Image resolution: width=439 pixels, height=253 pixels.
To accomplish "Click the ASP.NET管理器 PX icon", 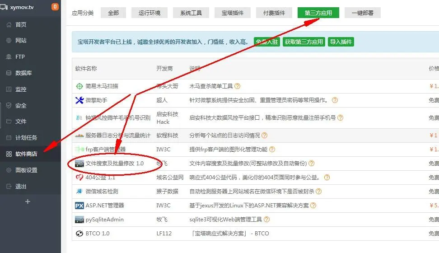I will point(79,206).
